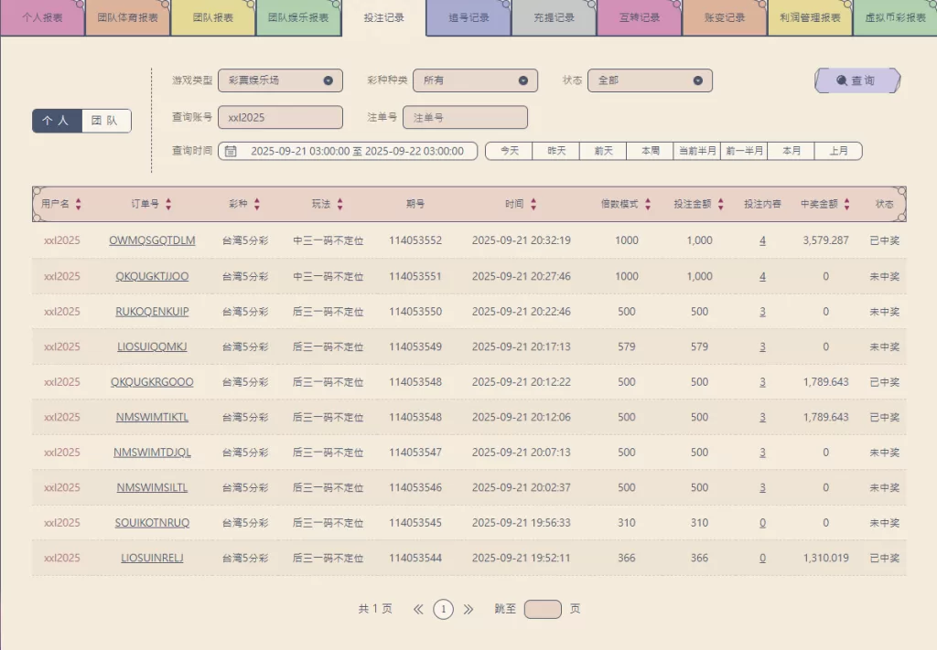Expand the 彩种种类 dropdown
The image size is (937, 650).
(475, 80)
